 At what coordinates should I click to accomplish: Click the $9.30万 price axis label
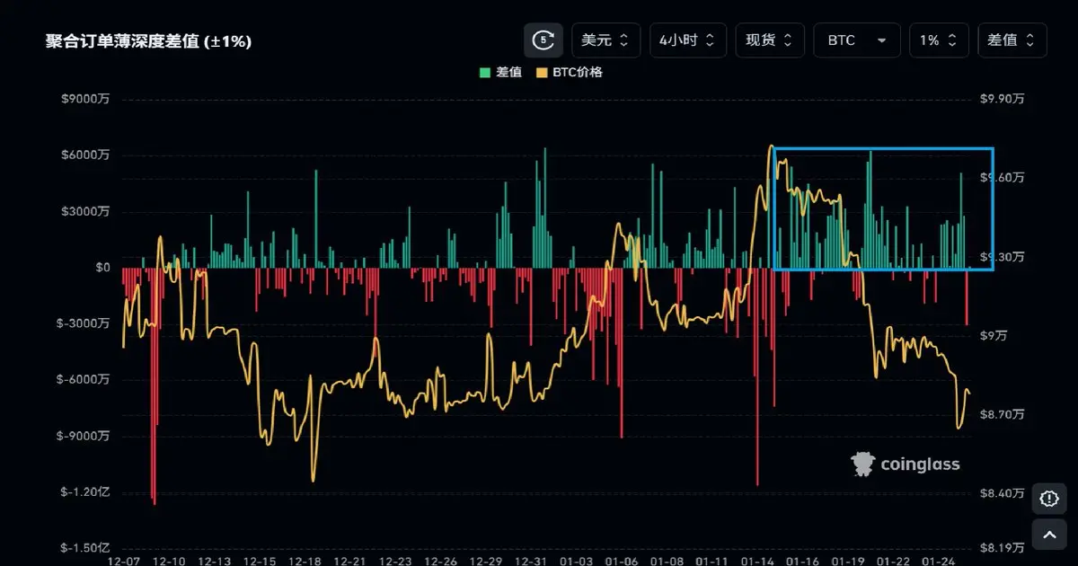1002,257
